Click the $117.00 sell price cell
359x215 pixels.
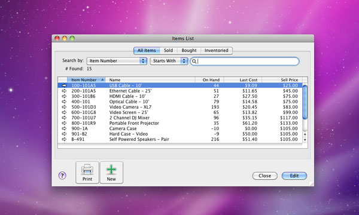(289, 118)
